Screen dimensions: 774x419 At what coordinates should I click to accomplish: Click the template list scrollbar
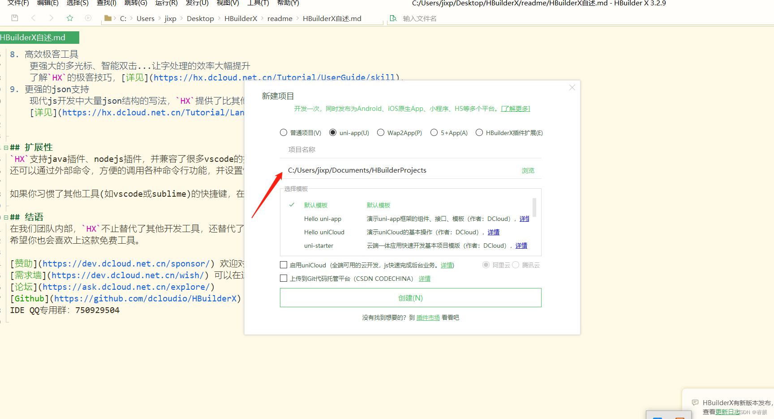534,207
